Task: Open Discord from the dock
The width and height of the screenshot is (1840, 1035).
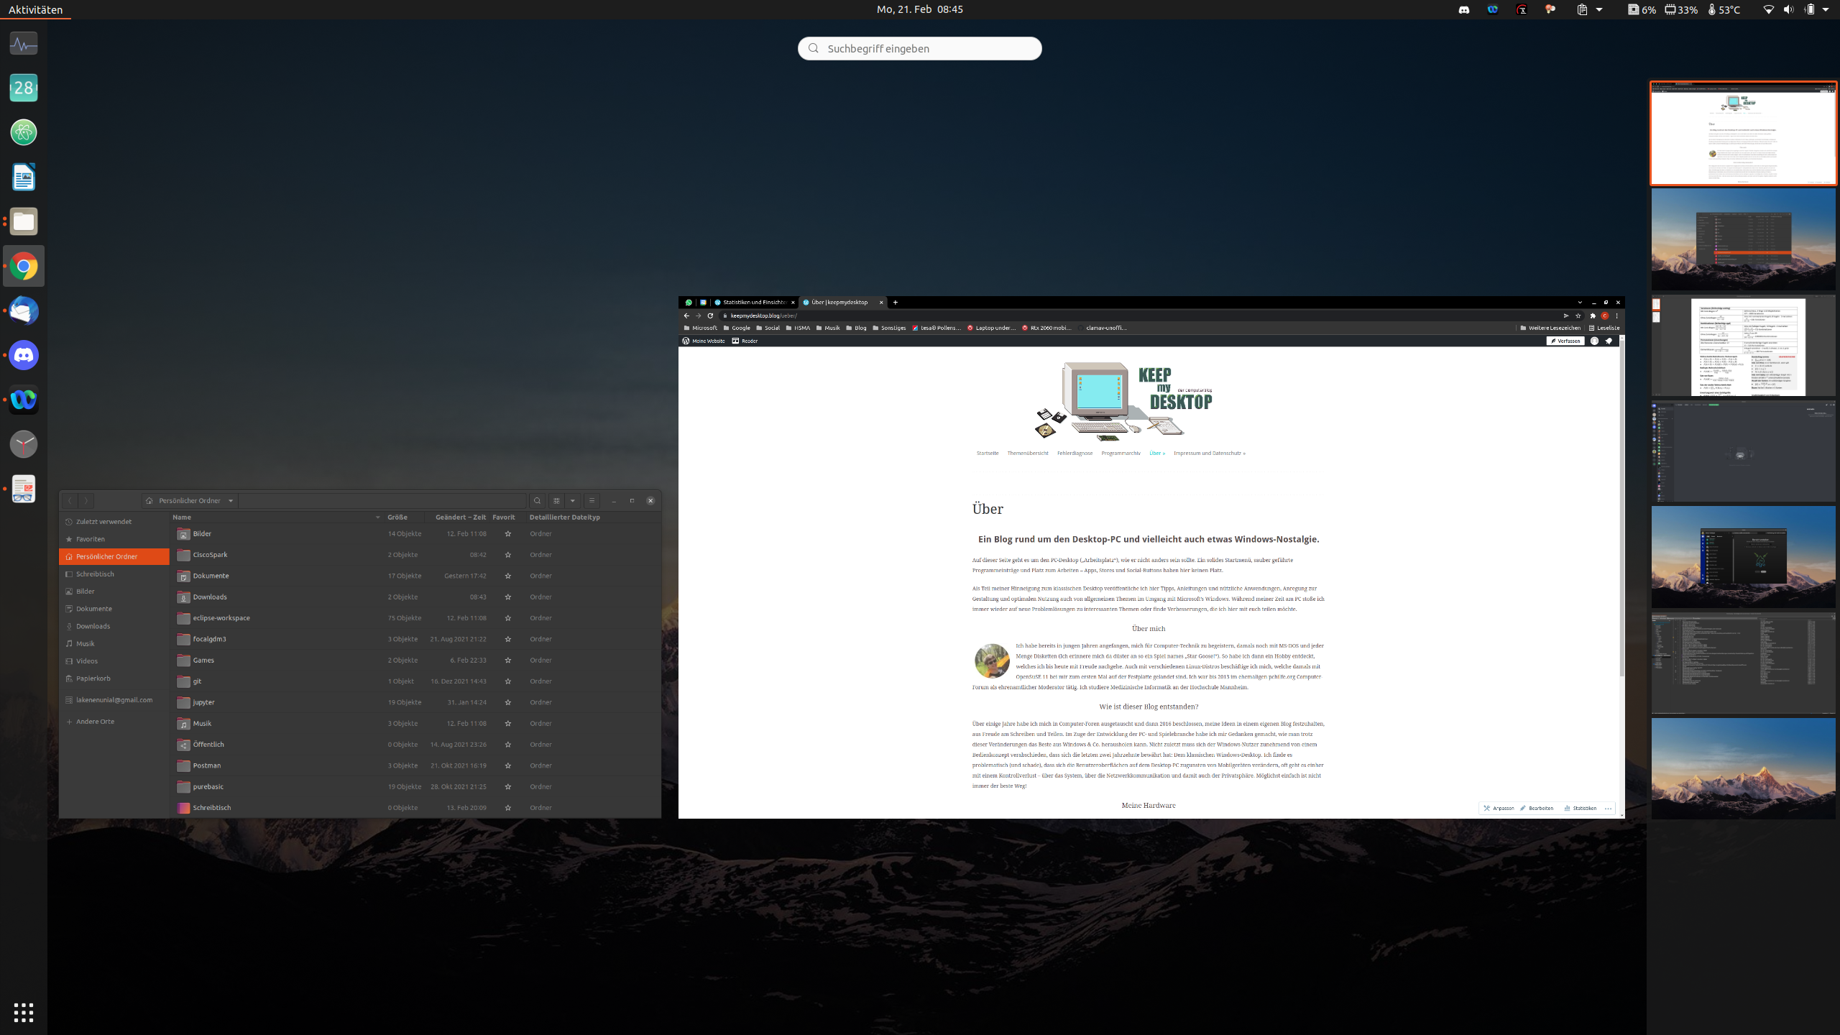Action: point(24,356)
